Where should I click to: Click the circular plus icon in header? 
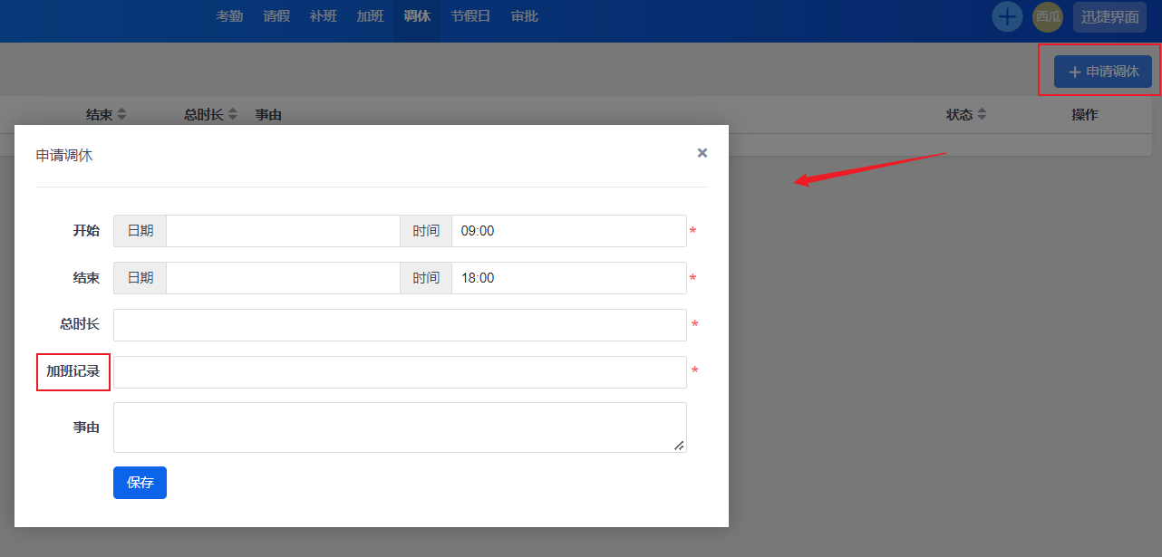coord(1007,16)
